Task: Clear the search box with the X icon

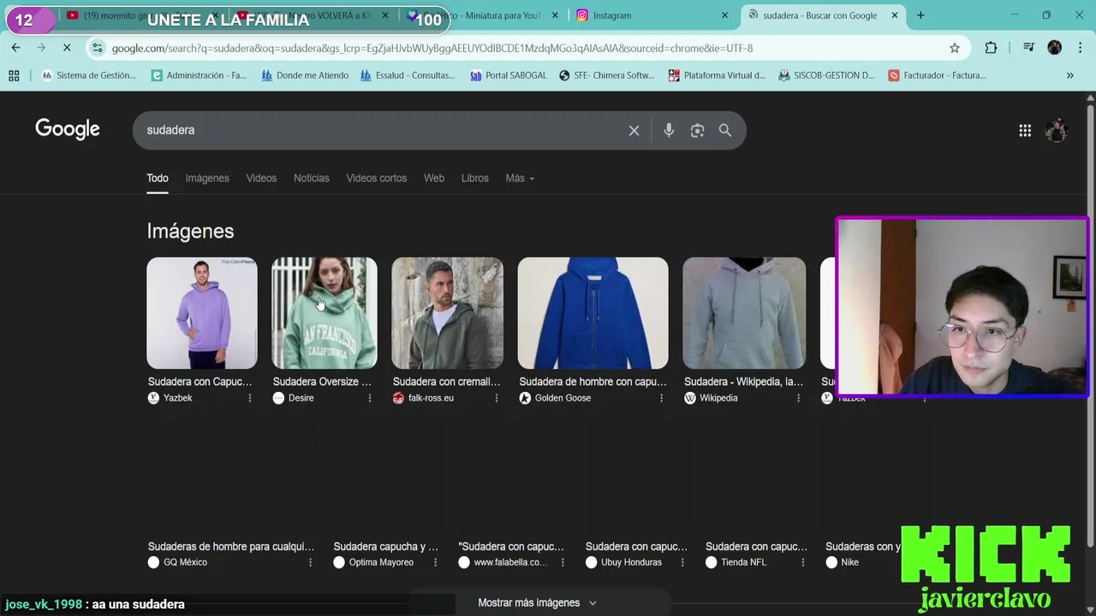Action: pos(634,130)
